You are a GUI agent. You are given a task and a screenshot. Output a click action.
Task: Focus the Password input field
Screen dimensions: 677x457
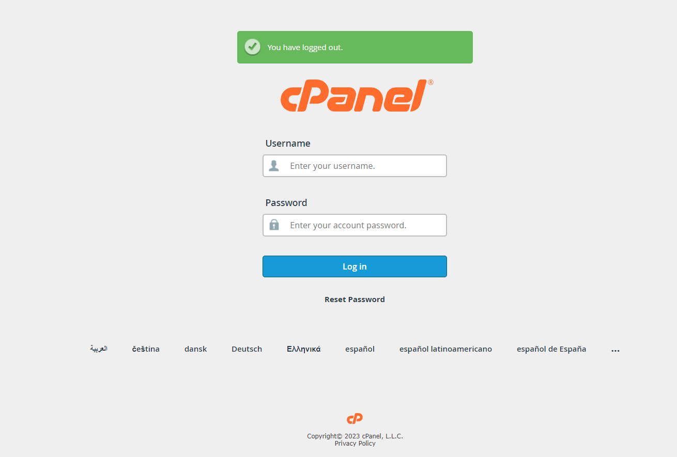coord(355,225)
